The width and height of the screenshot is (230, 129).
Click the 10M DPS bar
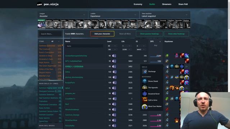point(156,61)
